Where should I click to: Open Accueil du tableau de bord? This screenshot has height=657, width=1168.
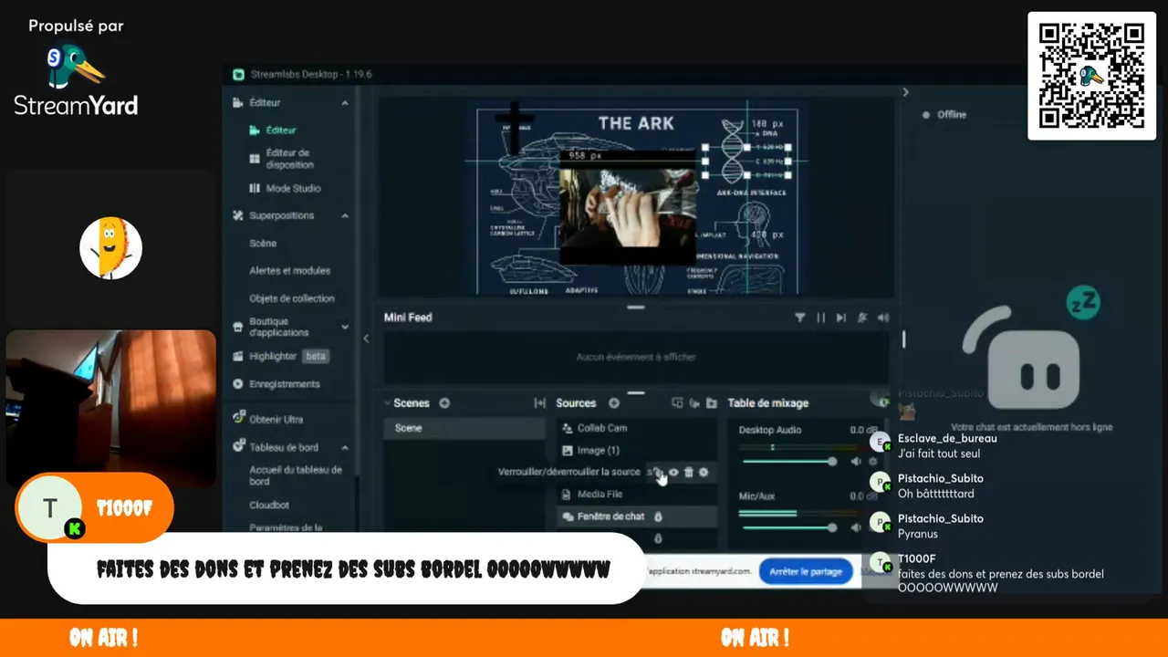(x=295, y=475)
